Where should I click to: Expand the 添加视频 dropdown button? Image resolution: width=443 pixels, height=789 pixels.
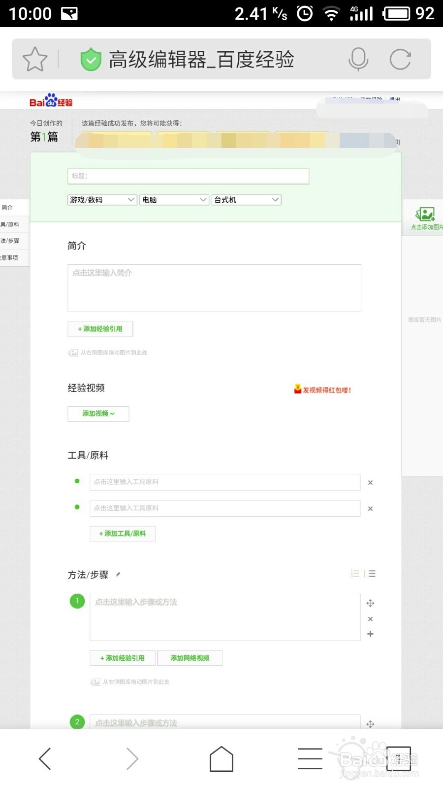(x=98, y=414)
